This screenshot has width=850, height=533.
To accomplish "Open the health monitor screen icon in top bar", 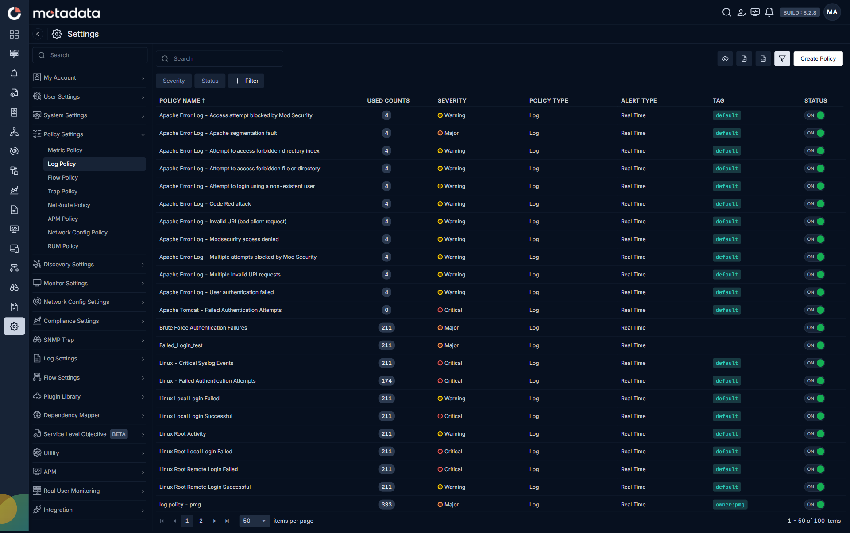I will (755, 12).
